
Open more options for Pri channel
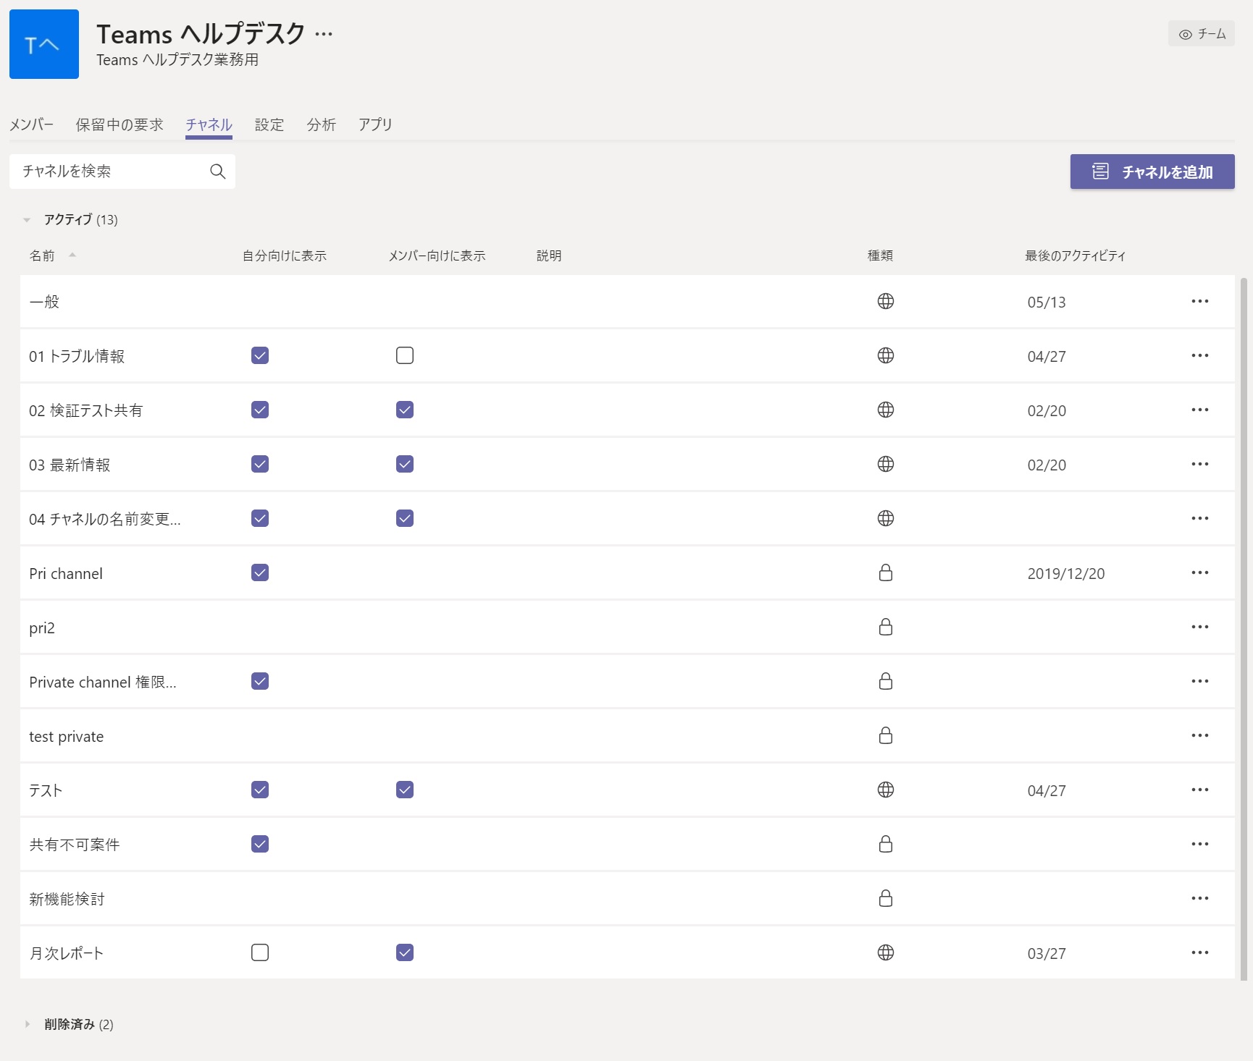1199,572
